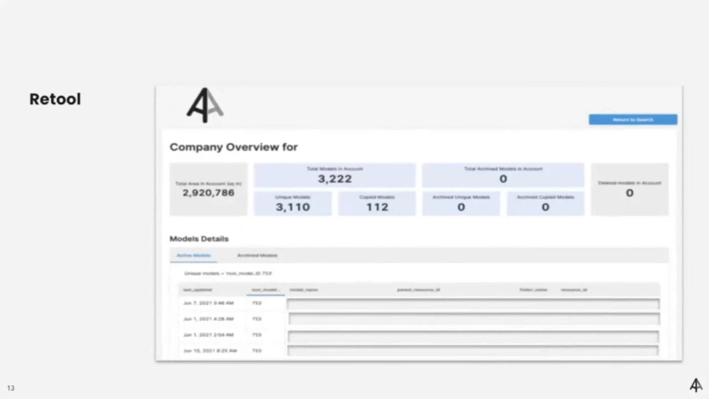
Task: Click the Deleted models in Account card
Action: (x=629, y=188)
